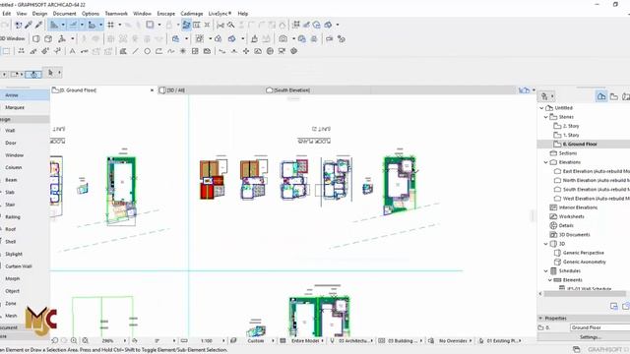Collapse the Properties section in Navigator
Viewport: 630px width, 354px height.
(x=541, y=319)
